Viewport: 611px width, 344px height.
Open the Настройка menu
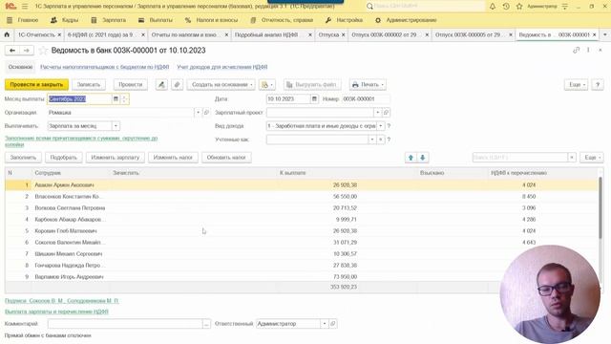(x=344, y=20)
